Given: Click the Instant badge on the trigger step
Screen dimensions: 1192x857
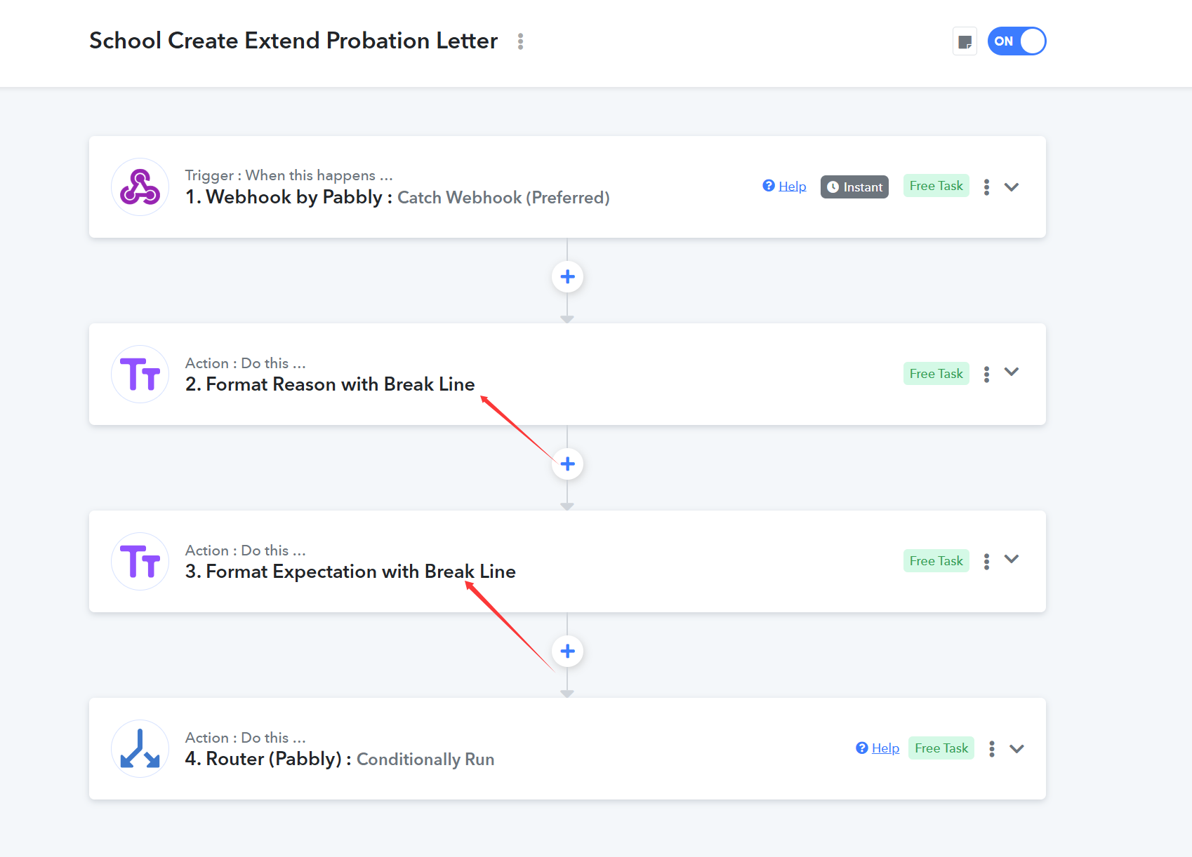Looking at the screenshot, I should click(x=854, y=187).
